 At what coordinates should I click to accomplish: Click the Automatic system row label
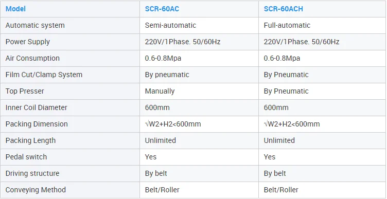click(x=35, y=25)
